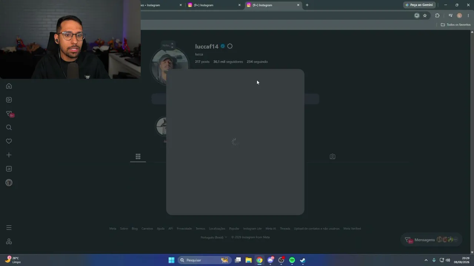The image size is (474, 266).
Task: Open the hamburger More menu in sidebar
Action: (x=9, y=228)
